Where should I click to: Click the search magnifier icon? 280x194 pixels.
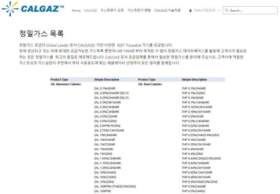point(226,10)
